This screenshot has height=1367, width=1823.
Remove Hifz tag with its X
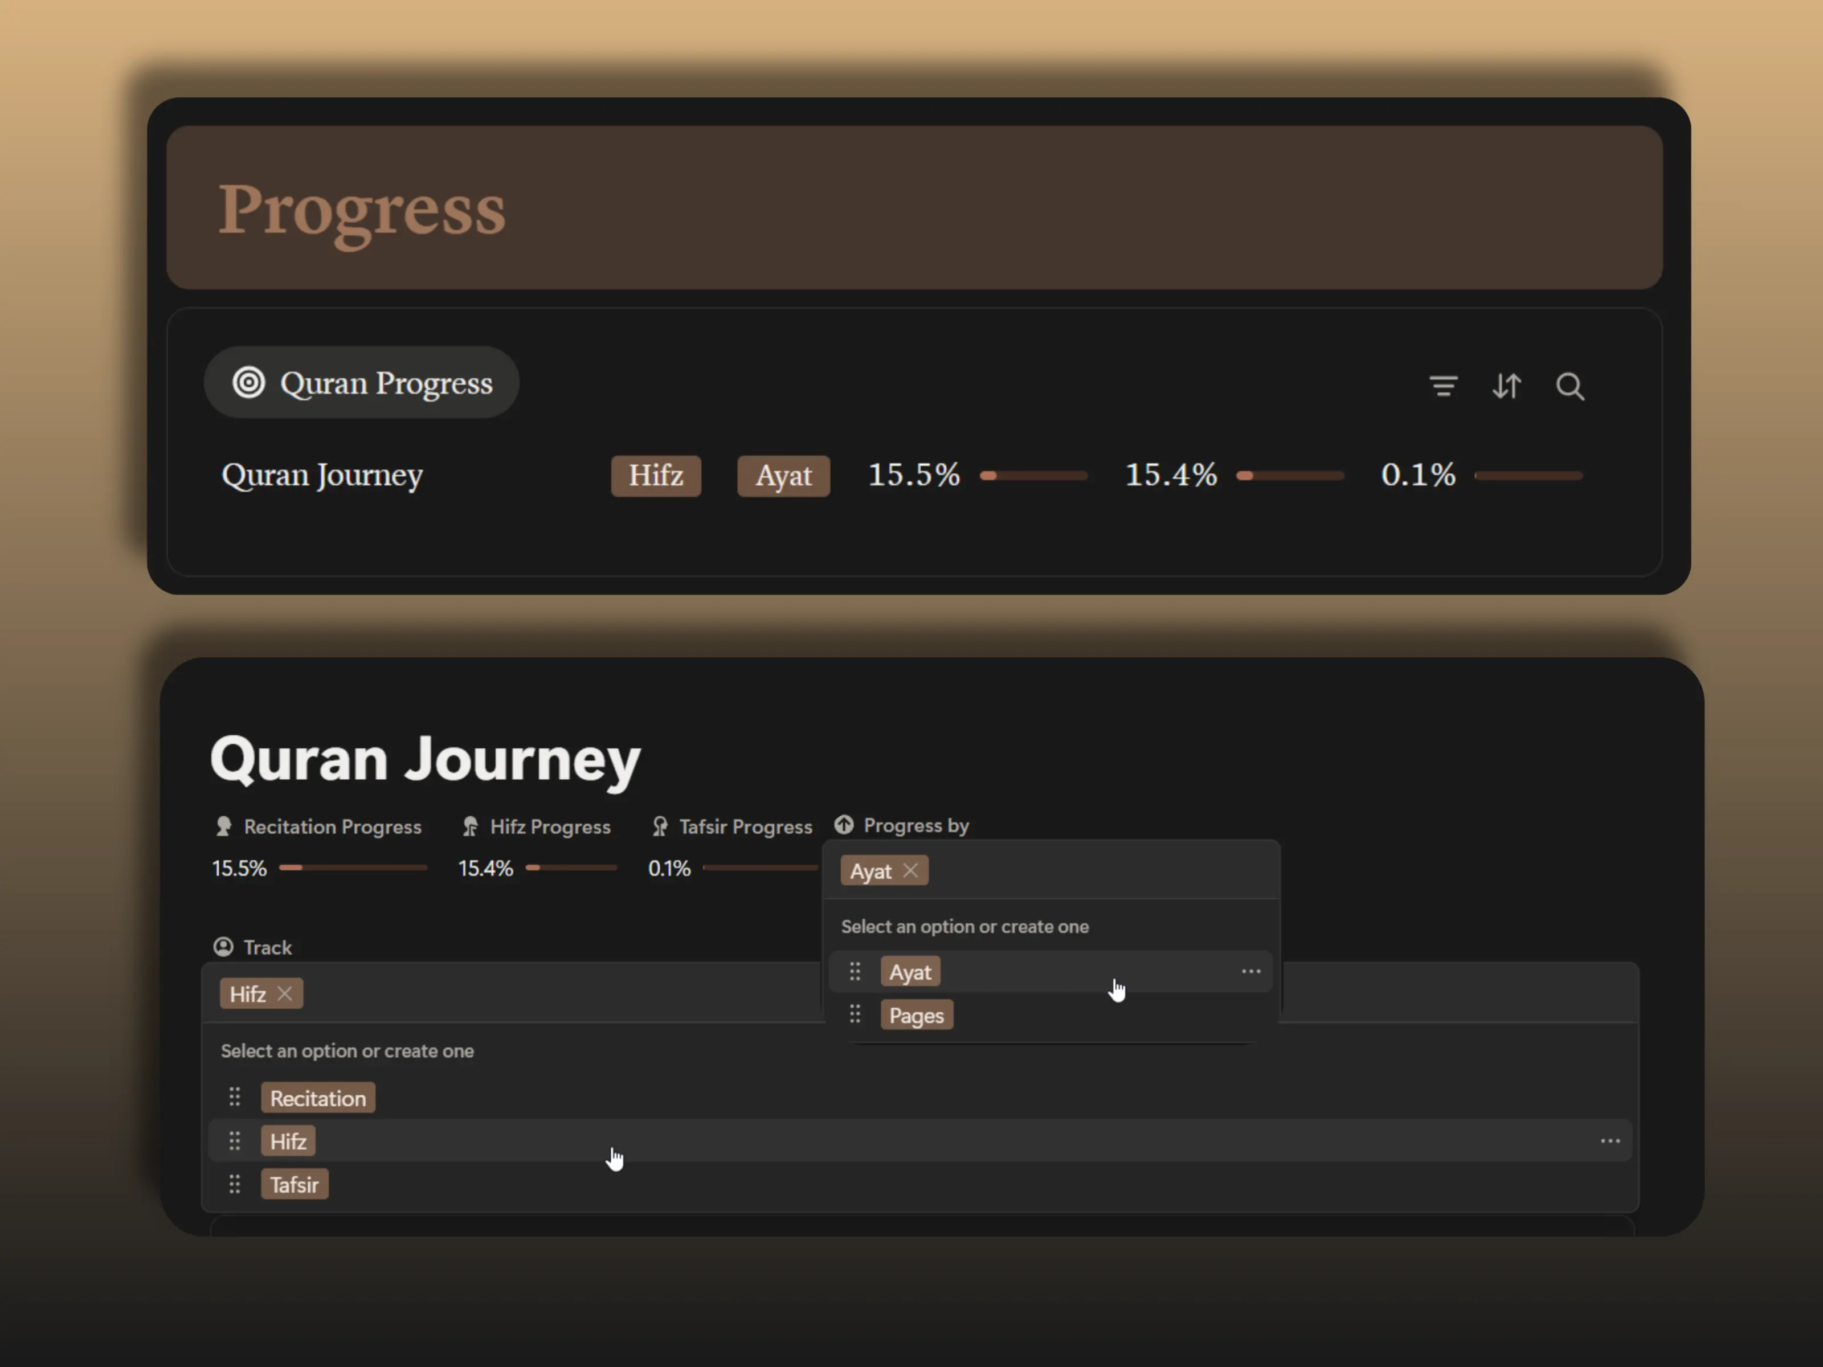(284, 994)
